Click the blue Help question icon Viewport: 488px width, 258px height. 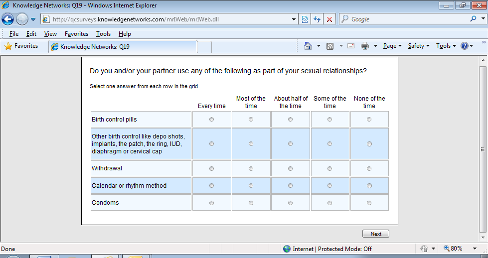pyautogui.click(x=465, y=46)
